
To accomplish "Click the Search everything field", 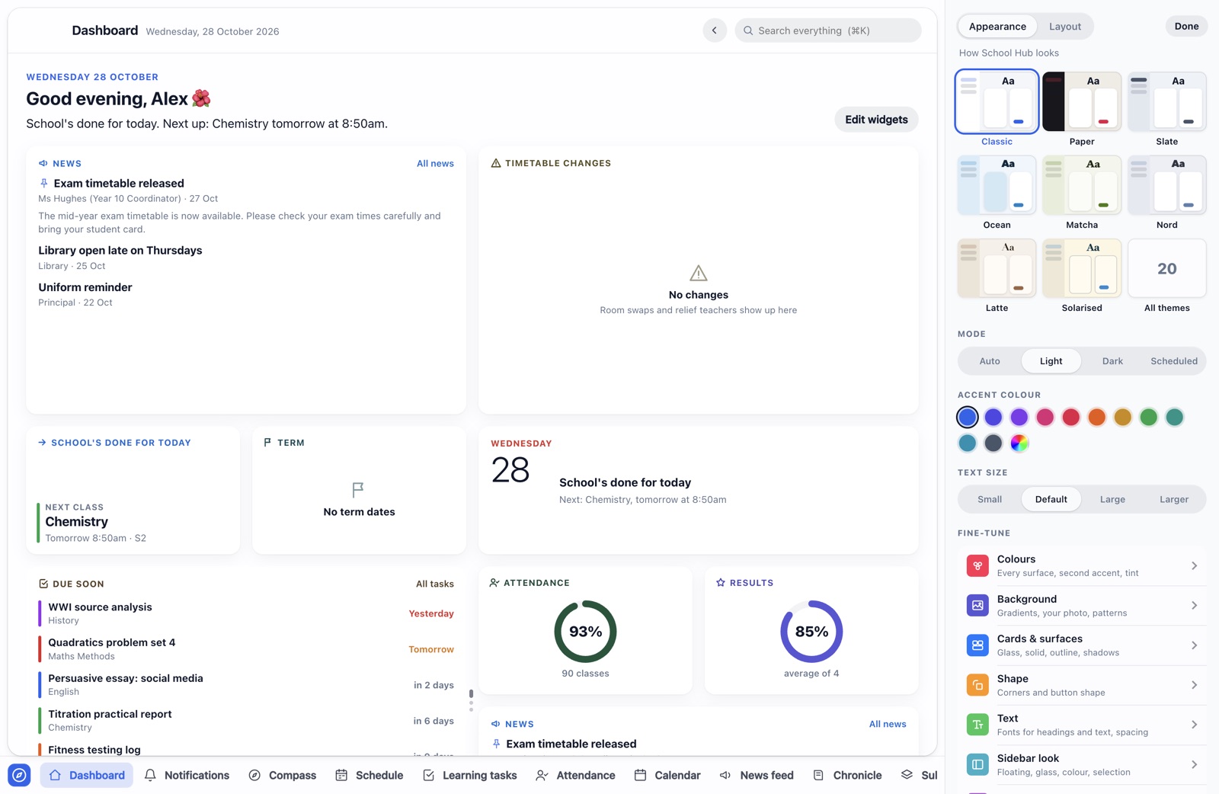I will pos(827,30).
